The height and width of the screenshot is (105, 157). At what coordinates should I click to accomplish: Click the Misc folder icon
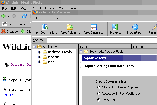pyautogui.click(x=45, y=62)
